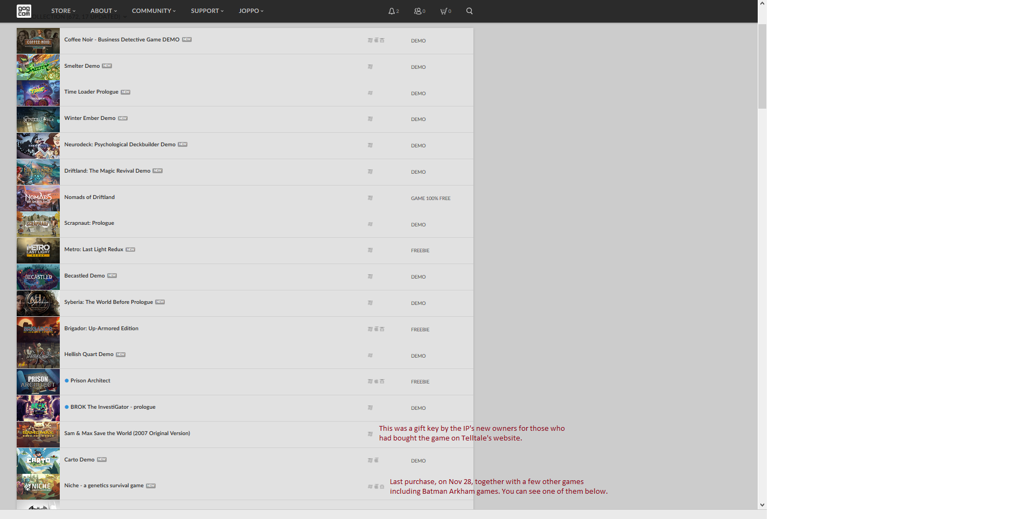
Task: Click the Smelter Demo thumbnail
Action: (x=38, y=67)
